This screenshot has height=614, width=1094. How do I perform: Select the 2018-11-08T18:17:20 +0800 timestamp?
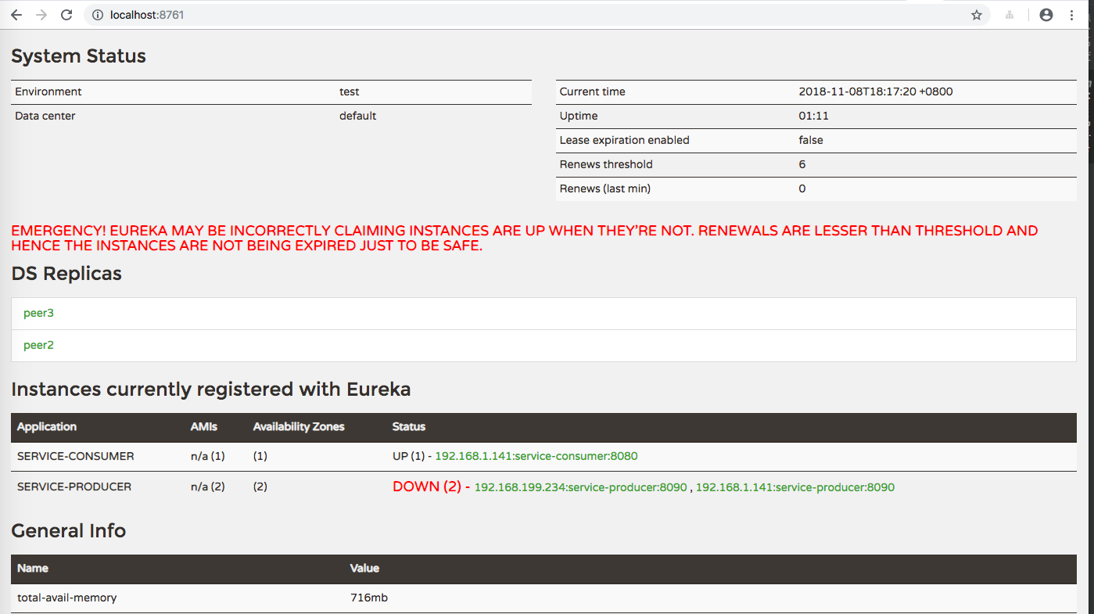click(x=876, y=92)
